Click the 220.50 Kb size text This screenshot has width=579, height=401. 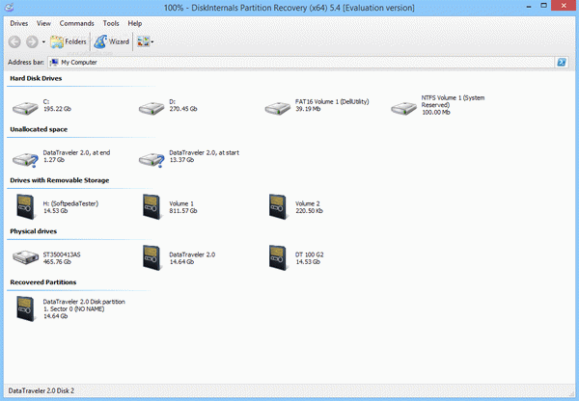[309, 211]
